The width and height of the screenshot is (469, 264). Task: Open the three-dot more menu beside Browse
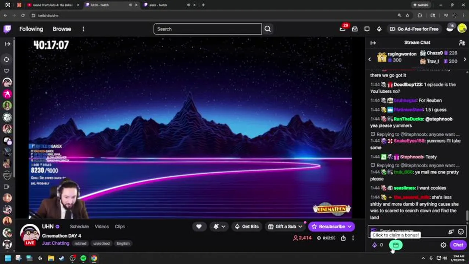(83, 29)
